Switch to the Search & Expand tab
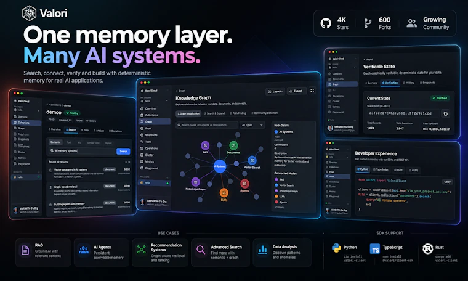This screenshot has height=281, width=468. coord(214,113)
